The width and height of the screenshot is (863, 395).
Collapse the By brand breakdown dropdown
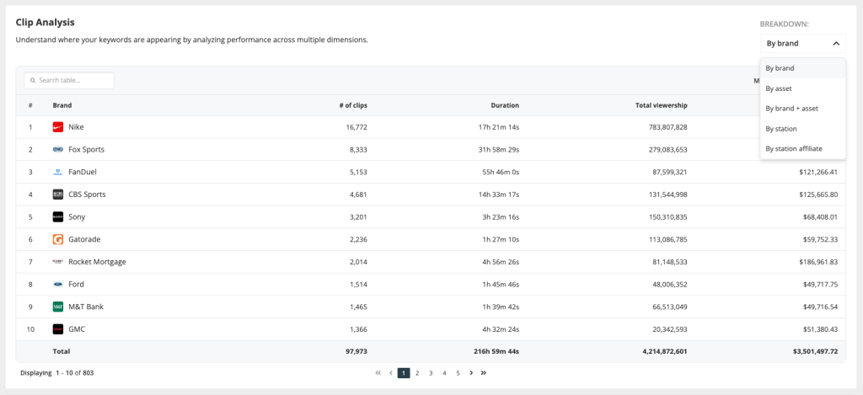pyautogui.click(x=802, y=44)
